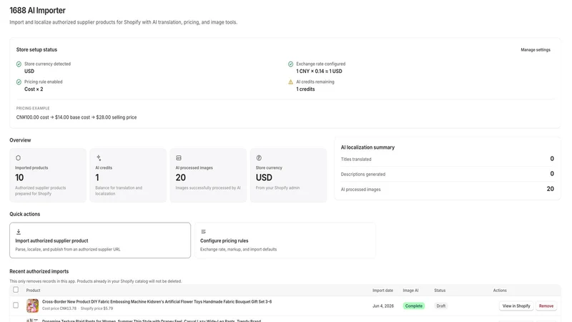
Task: Click the Descriptions generated row
Action: click(448, 174)
